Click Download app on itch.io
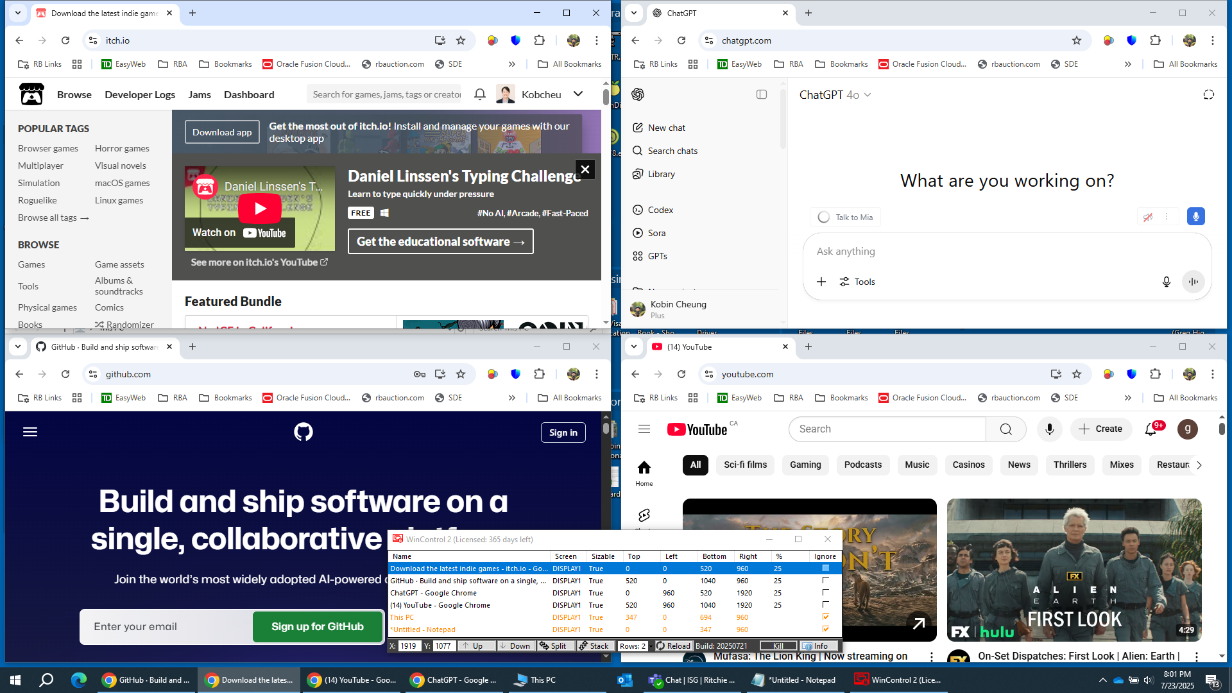Image resolution: width=1232 pixels, height=693 pixels. point(222,132)
